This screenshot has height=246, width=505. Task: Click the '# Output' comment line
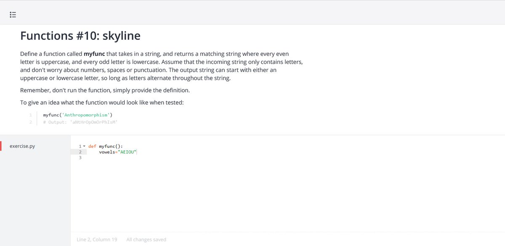click(80, 122)
